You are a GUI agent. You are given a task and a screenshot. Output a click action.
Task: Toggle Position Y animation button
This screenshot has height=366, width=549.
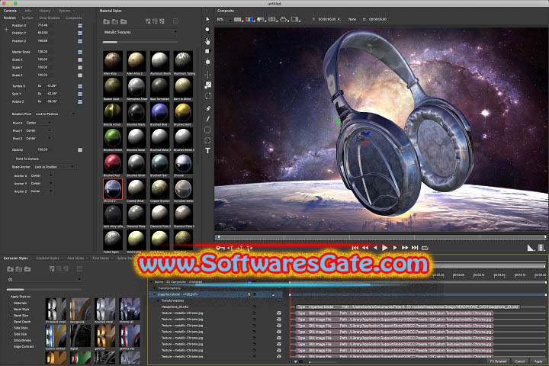tap(80, 33)
